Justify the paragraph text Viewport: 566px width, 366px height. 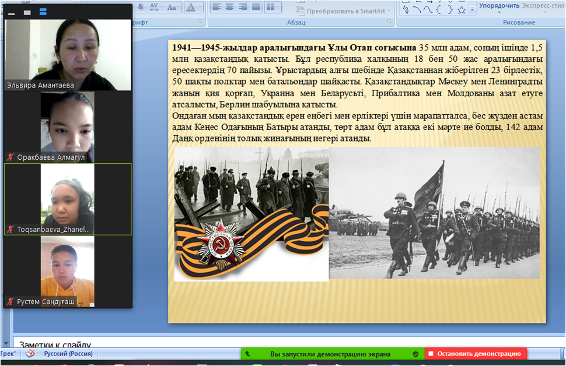[256, 7]
